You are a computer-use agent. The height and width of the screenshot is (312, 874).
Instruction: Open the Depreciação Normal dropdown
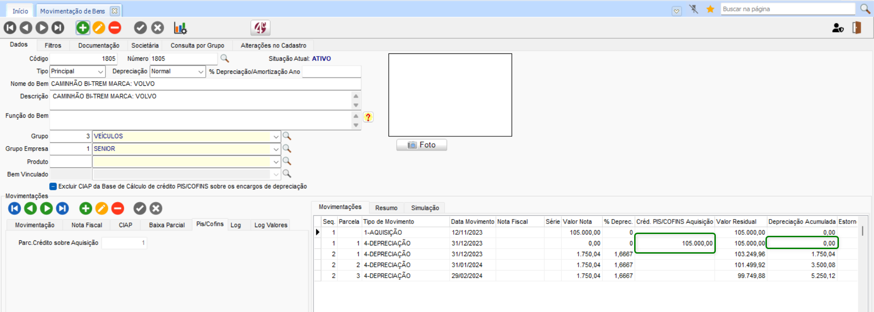(201, 72)
